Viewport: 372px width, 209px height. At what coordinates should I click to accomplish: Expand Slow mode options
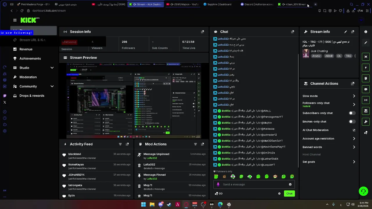354,96
